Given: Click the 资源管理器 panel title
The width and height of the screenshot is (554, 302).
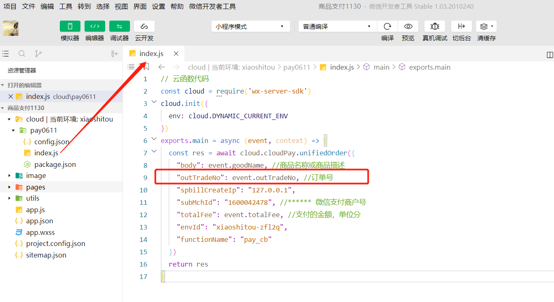Looking at the screenshot, I should pos(22,71).
